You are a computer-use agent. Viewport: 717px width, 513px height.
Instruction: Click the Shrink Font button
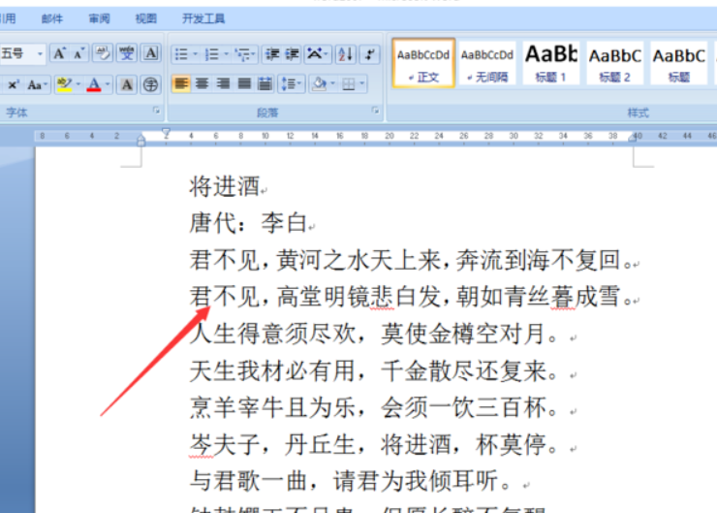(78, 54)
